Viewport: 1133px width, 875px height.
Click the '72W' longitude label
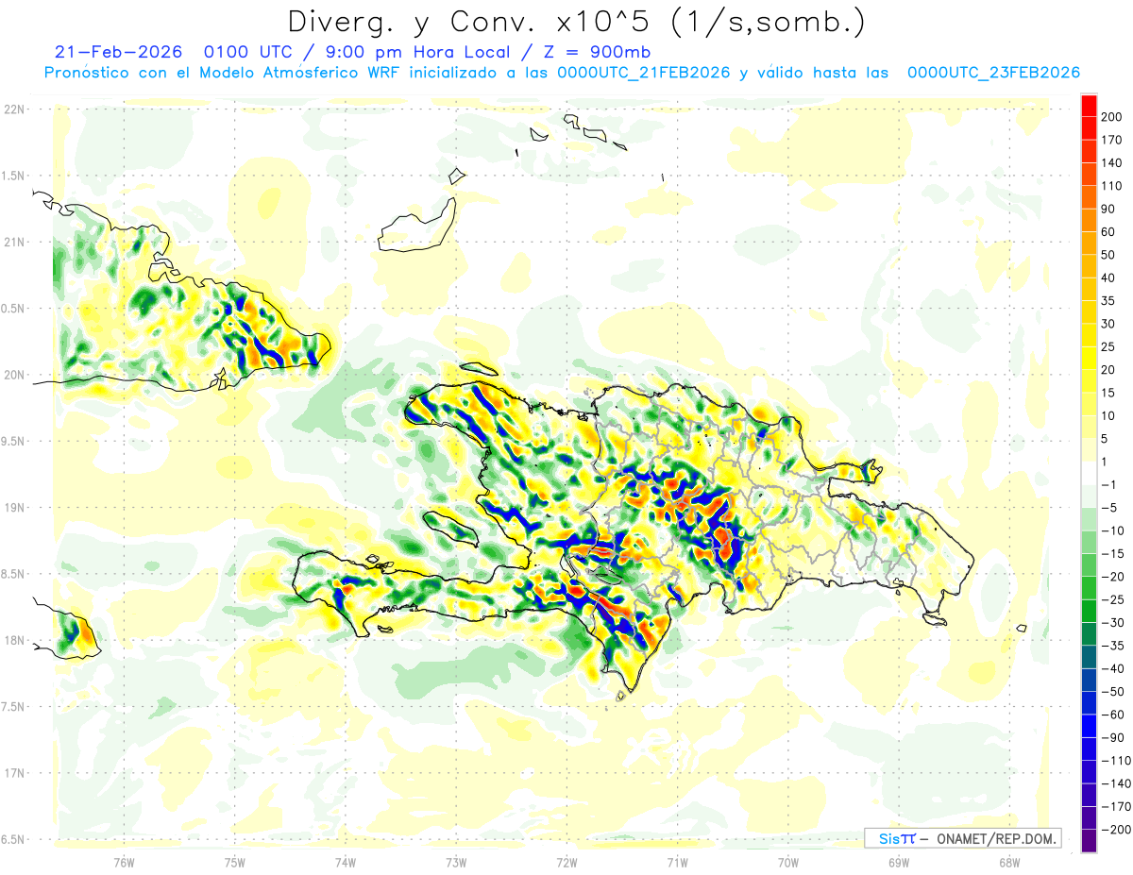click(566, 862)
